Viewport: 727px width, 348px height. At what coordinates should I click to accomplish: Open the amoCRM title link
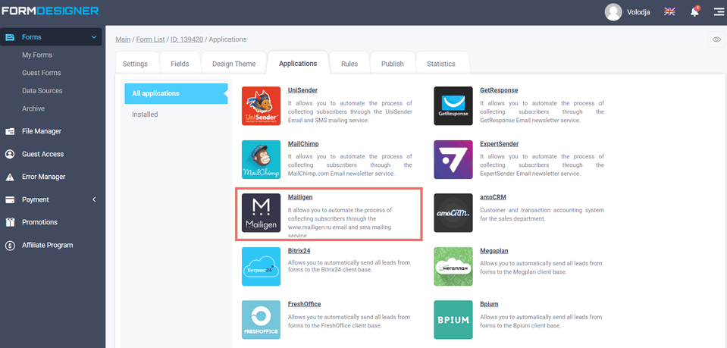(493, 197)
